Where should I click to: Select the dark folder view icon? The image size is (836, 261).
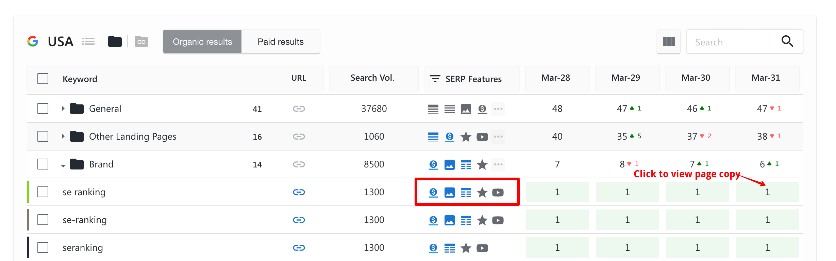point(115,41)
